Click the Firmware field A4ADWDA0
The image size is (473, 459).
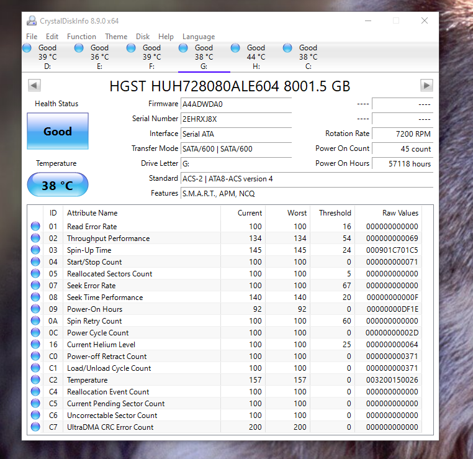[x=236, y=104]
